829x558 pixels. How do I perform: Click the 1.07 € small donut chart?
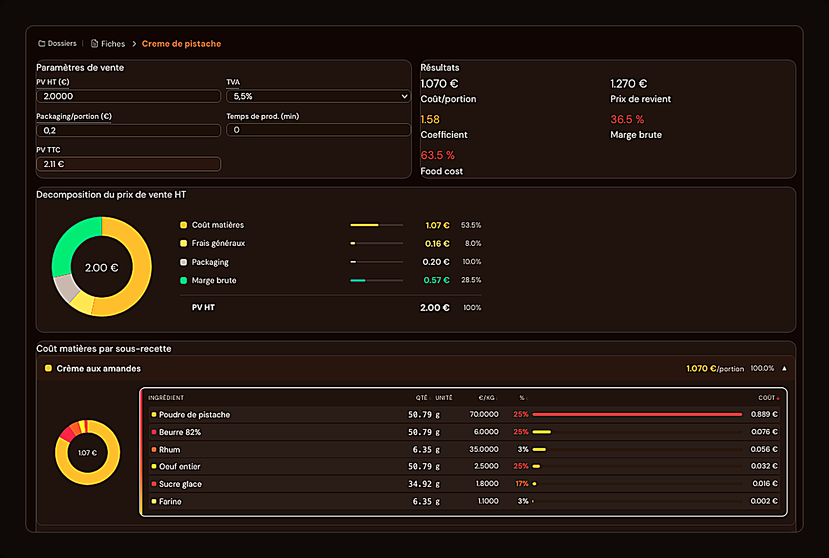[x=88, y=453]
